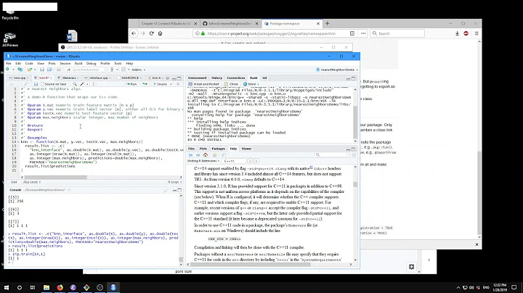Click the Firefox Search box
Image resolution: width=523 pixels, height=293 pixels.
pyautogui.click(x=397, y=33)
